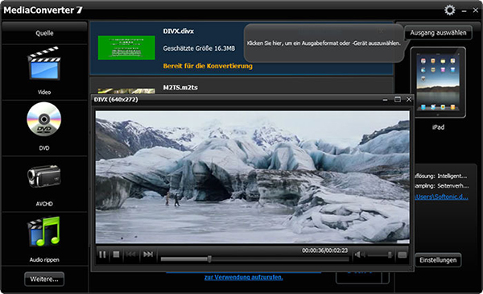Viewport: 483px width, 294px height.
Task: Click the Weitere... button
Action: (x=44, y=280)
